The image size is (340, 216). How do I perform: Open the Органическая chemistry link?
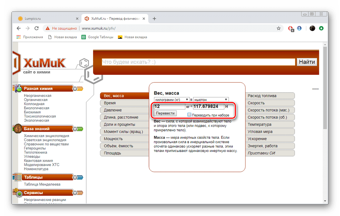coord(35,100)
